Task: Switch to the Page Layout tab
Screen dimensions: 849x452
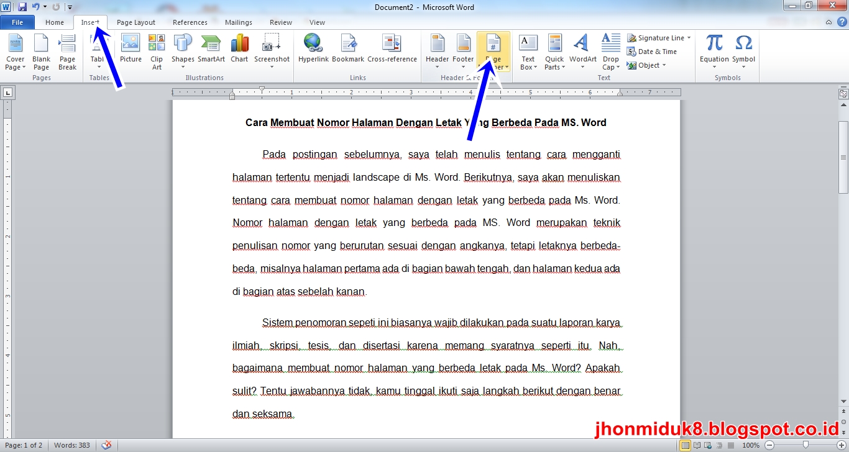Action: (x=136, y=22)
